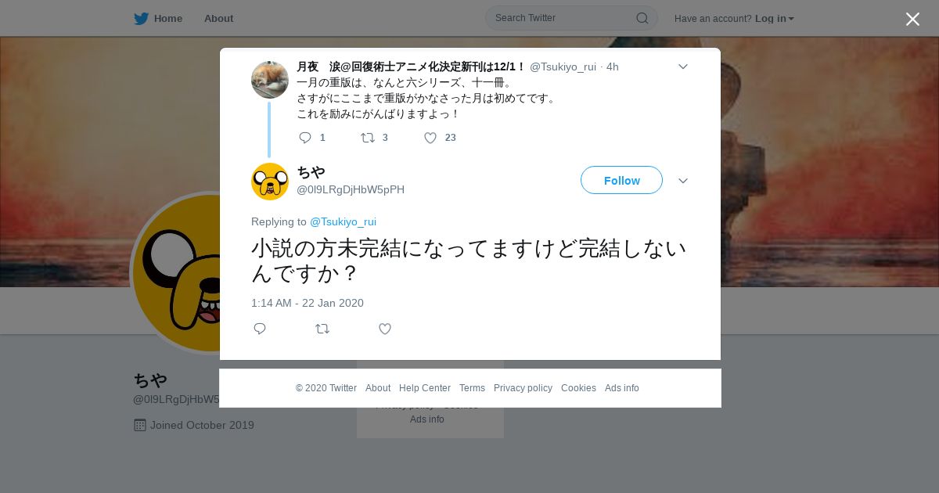Expand the parent tweet's options chevron
The image size is (939, 493).
[682, 67]
